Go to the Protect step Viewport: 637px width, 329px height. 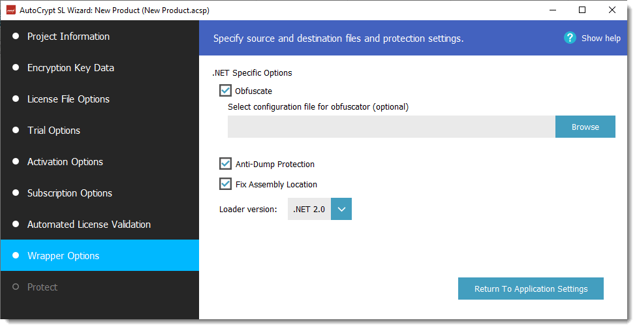[99, 287]
